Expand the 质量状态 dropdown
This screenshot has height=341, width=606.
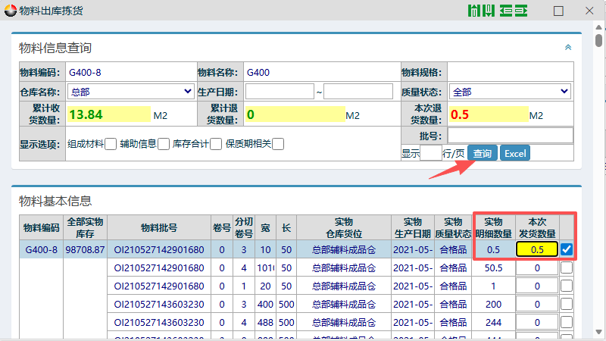tap(510, 92)
